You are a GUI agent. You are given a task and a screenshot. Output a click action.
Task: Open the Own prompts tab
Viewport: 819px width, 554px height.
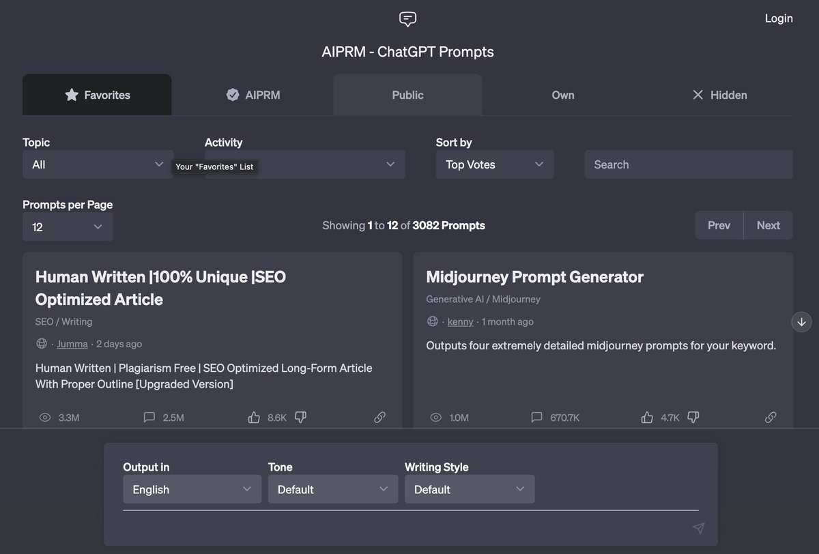click(563, 95)
